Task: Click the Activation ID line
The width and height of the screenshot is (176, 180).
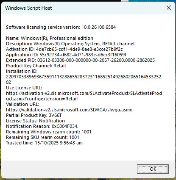Action: 64,49
